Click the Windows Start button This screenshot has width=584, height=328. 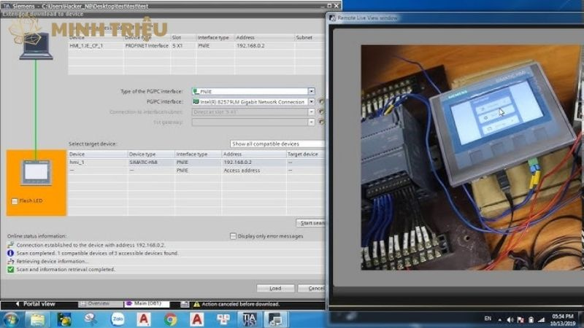click(x=11, y=319)
